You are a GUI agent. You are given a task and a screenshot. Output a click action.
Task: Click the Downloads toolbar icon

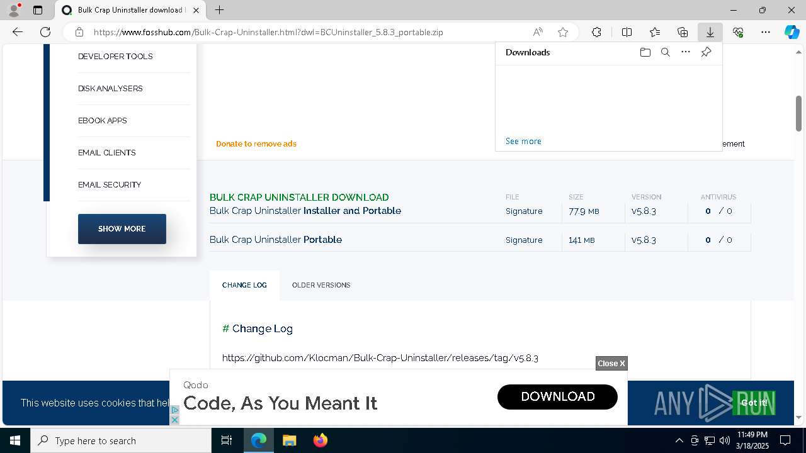tap(710, 32)
